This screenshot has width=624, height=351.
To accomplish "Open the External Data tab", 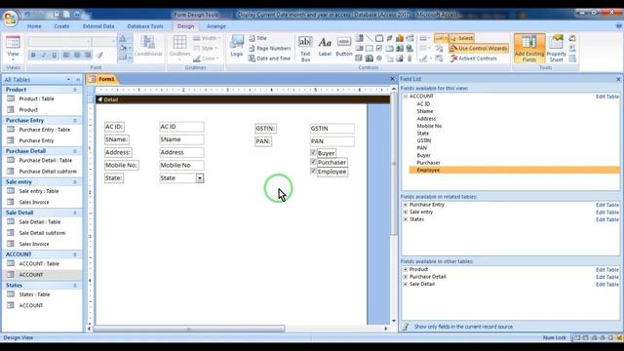I will point(98,26).
